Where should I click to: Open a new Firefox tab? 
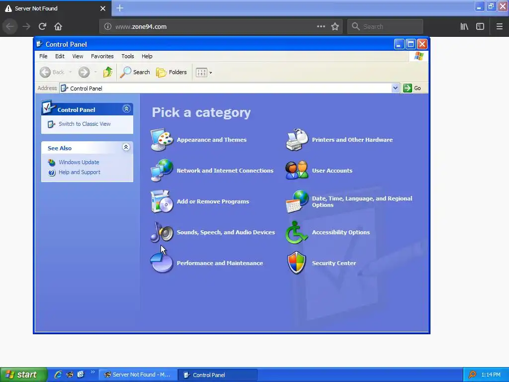[120, 8]
